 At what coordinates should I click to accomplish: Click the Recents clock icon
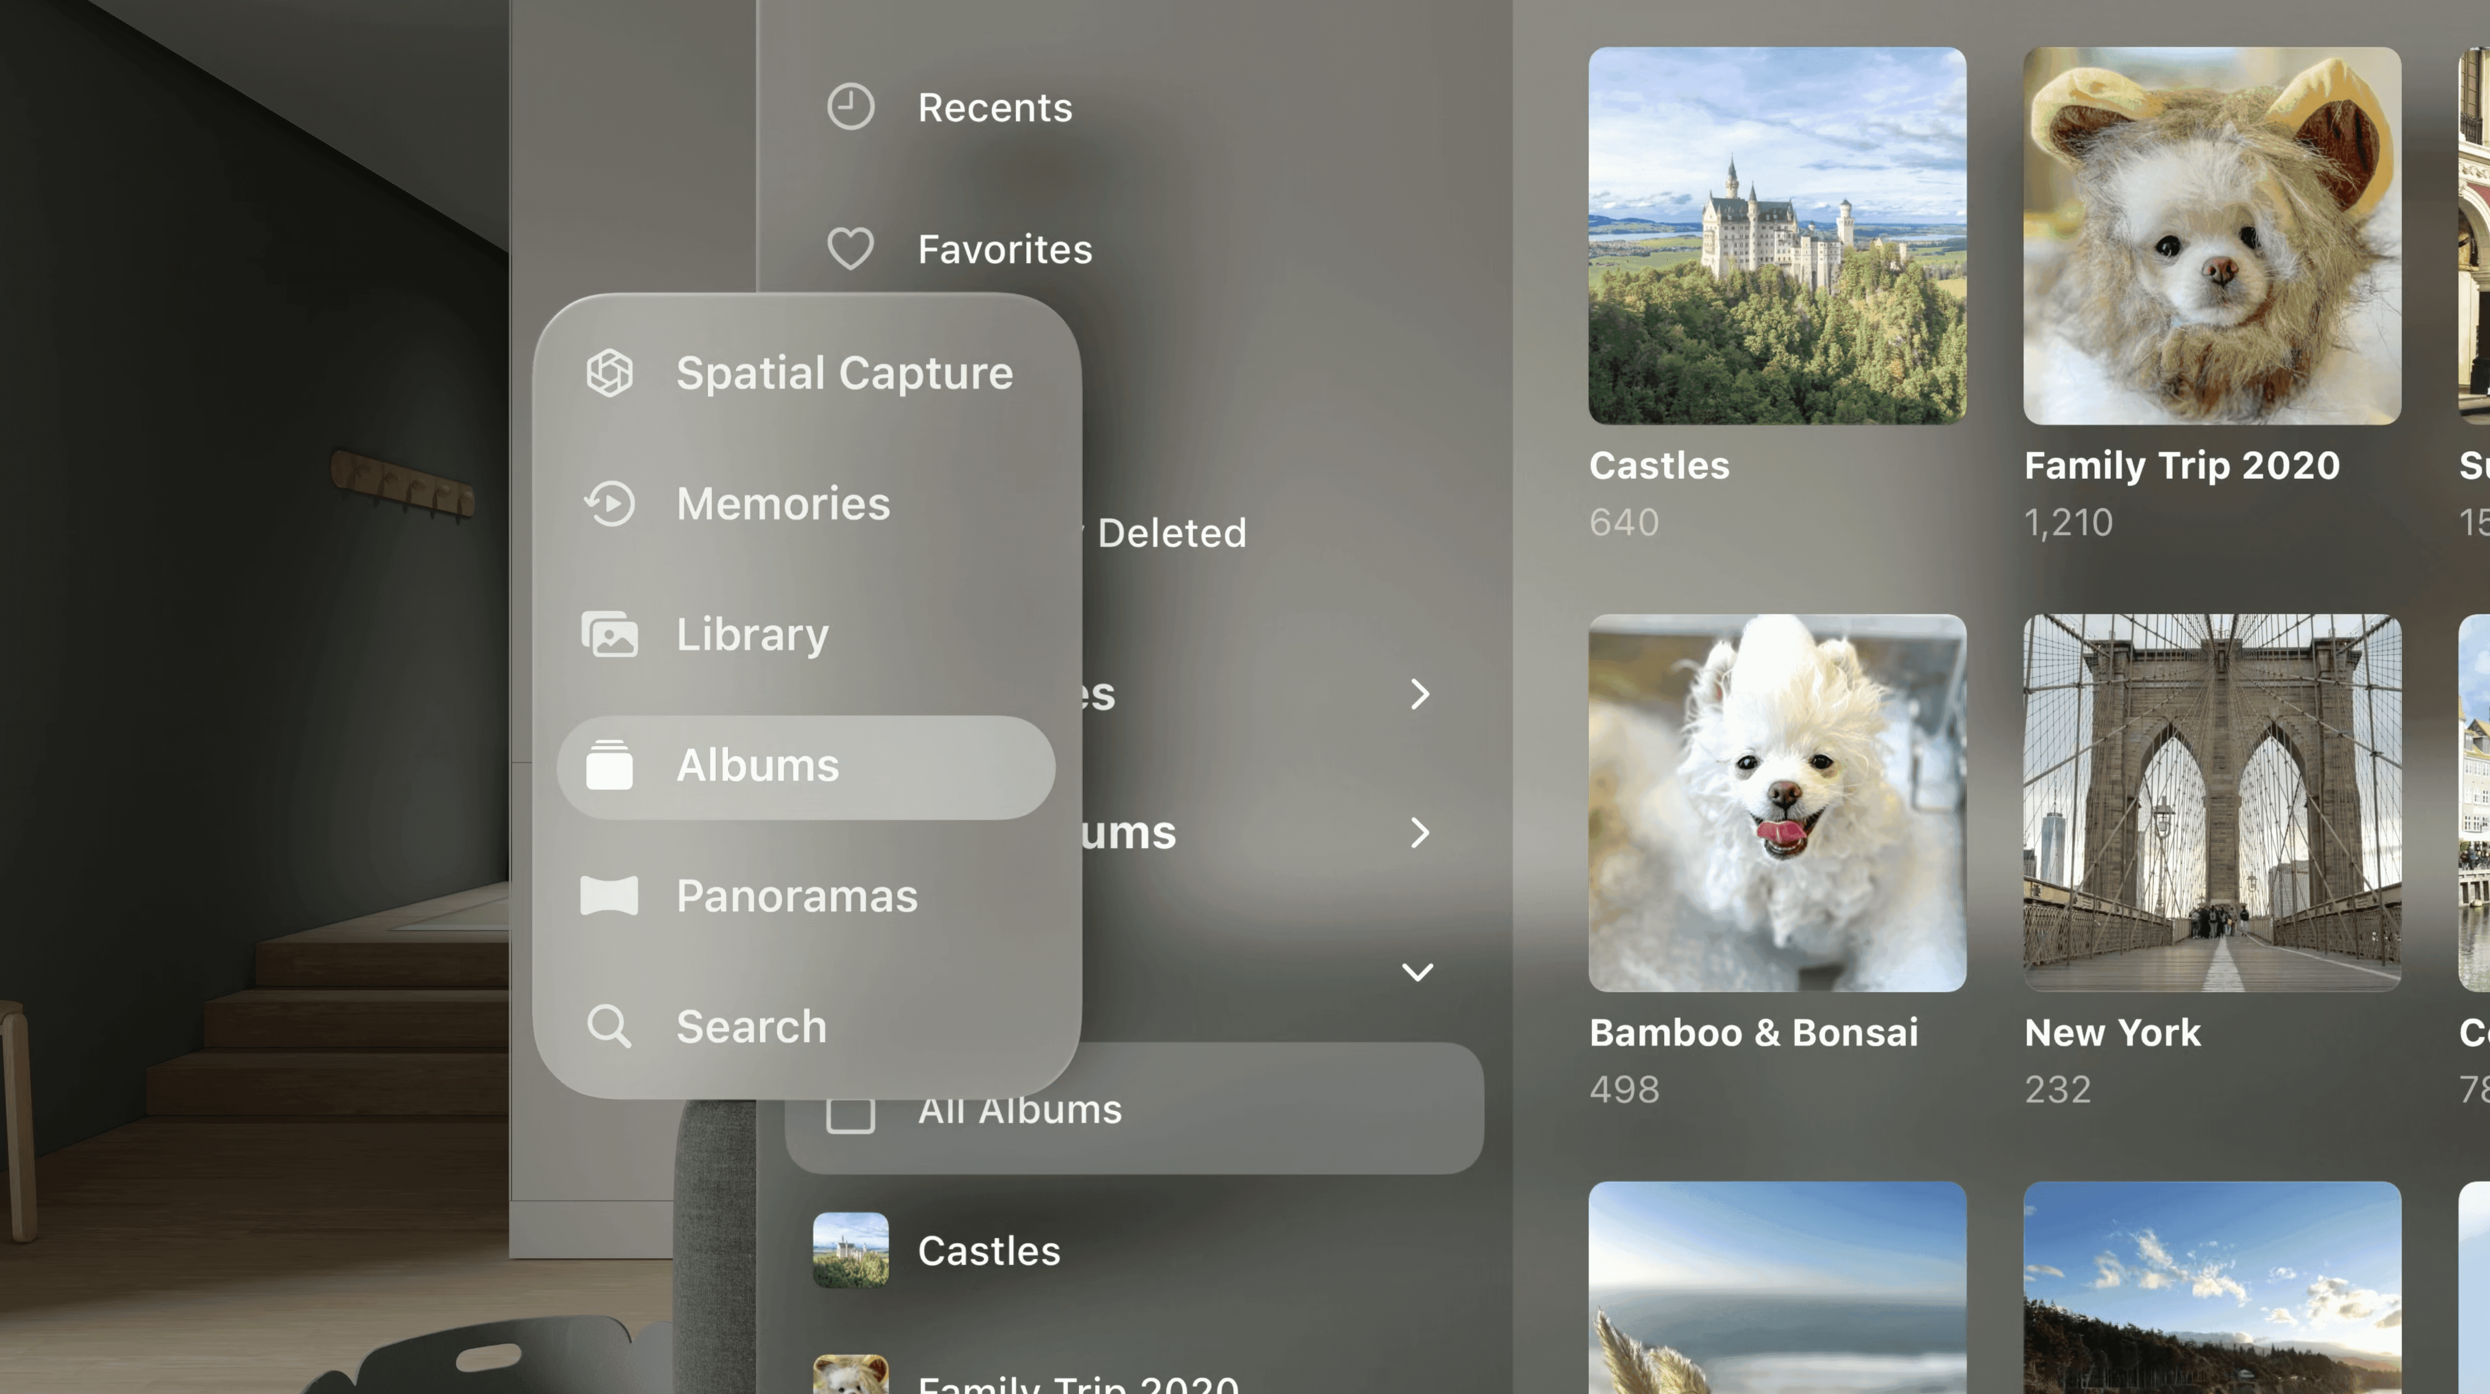[851, 107]
